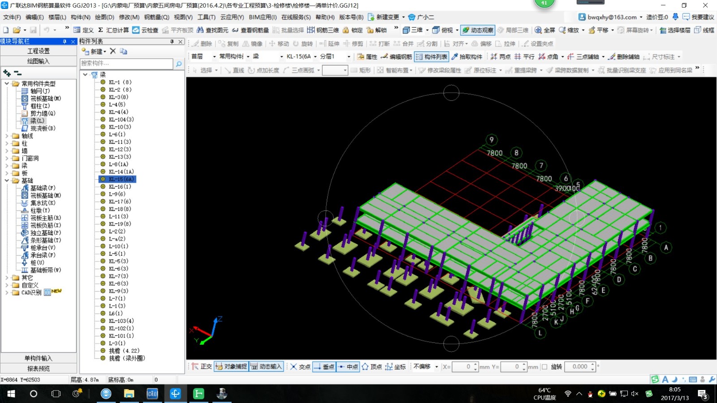Collapse the 基础 tree folder
717x403 pixels.
[x=7, y=180]
